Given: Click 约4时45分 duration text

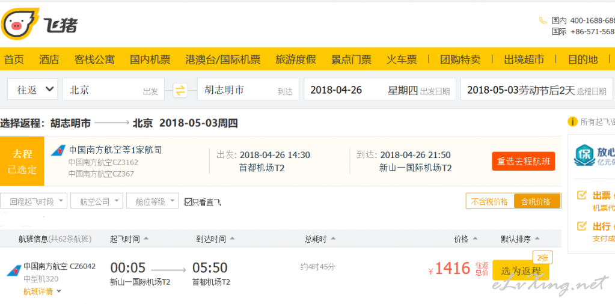Looking at the screenshot, I should tap(317, 267).
